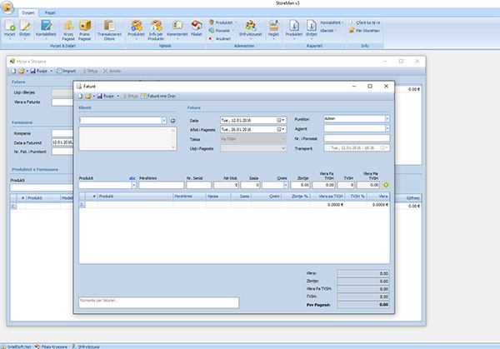Expand the Lloji i Pagesës dropdown

click(283, 148)
